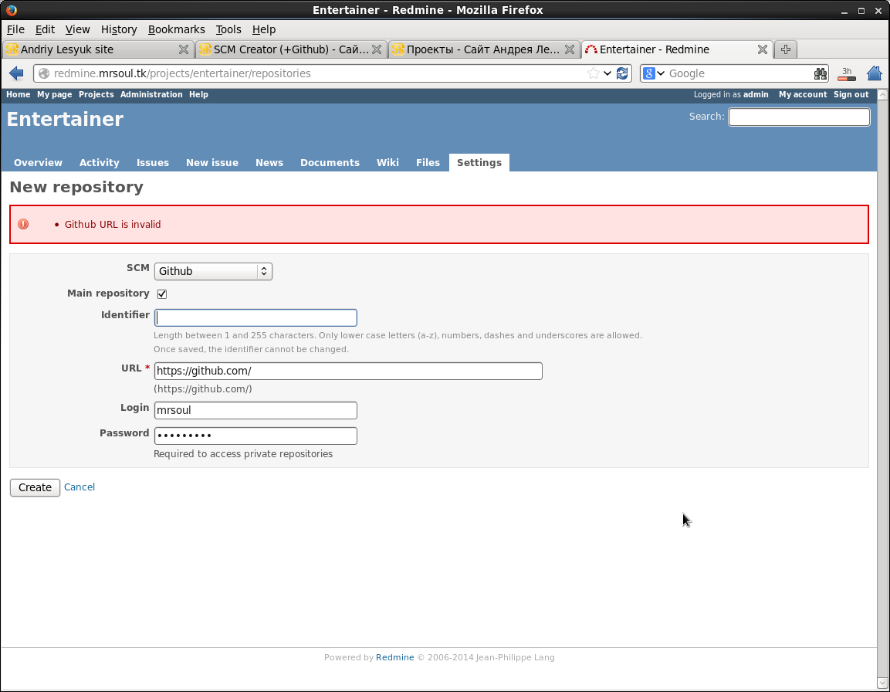Screen dimensions: 890x692
Task: Open the project Files tab
Action: (x=428, y=162)
